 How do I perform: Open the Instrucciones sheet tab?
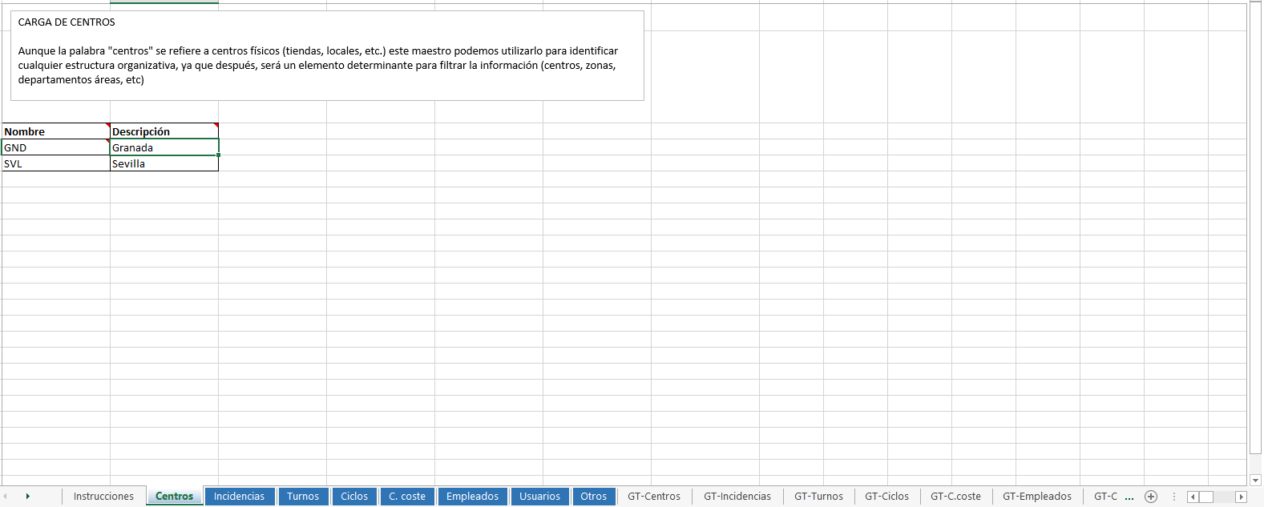click(103, 497)
